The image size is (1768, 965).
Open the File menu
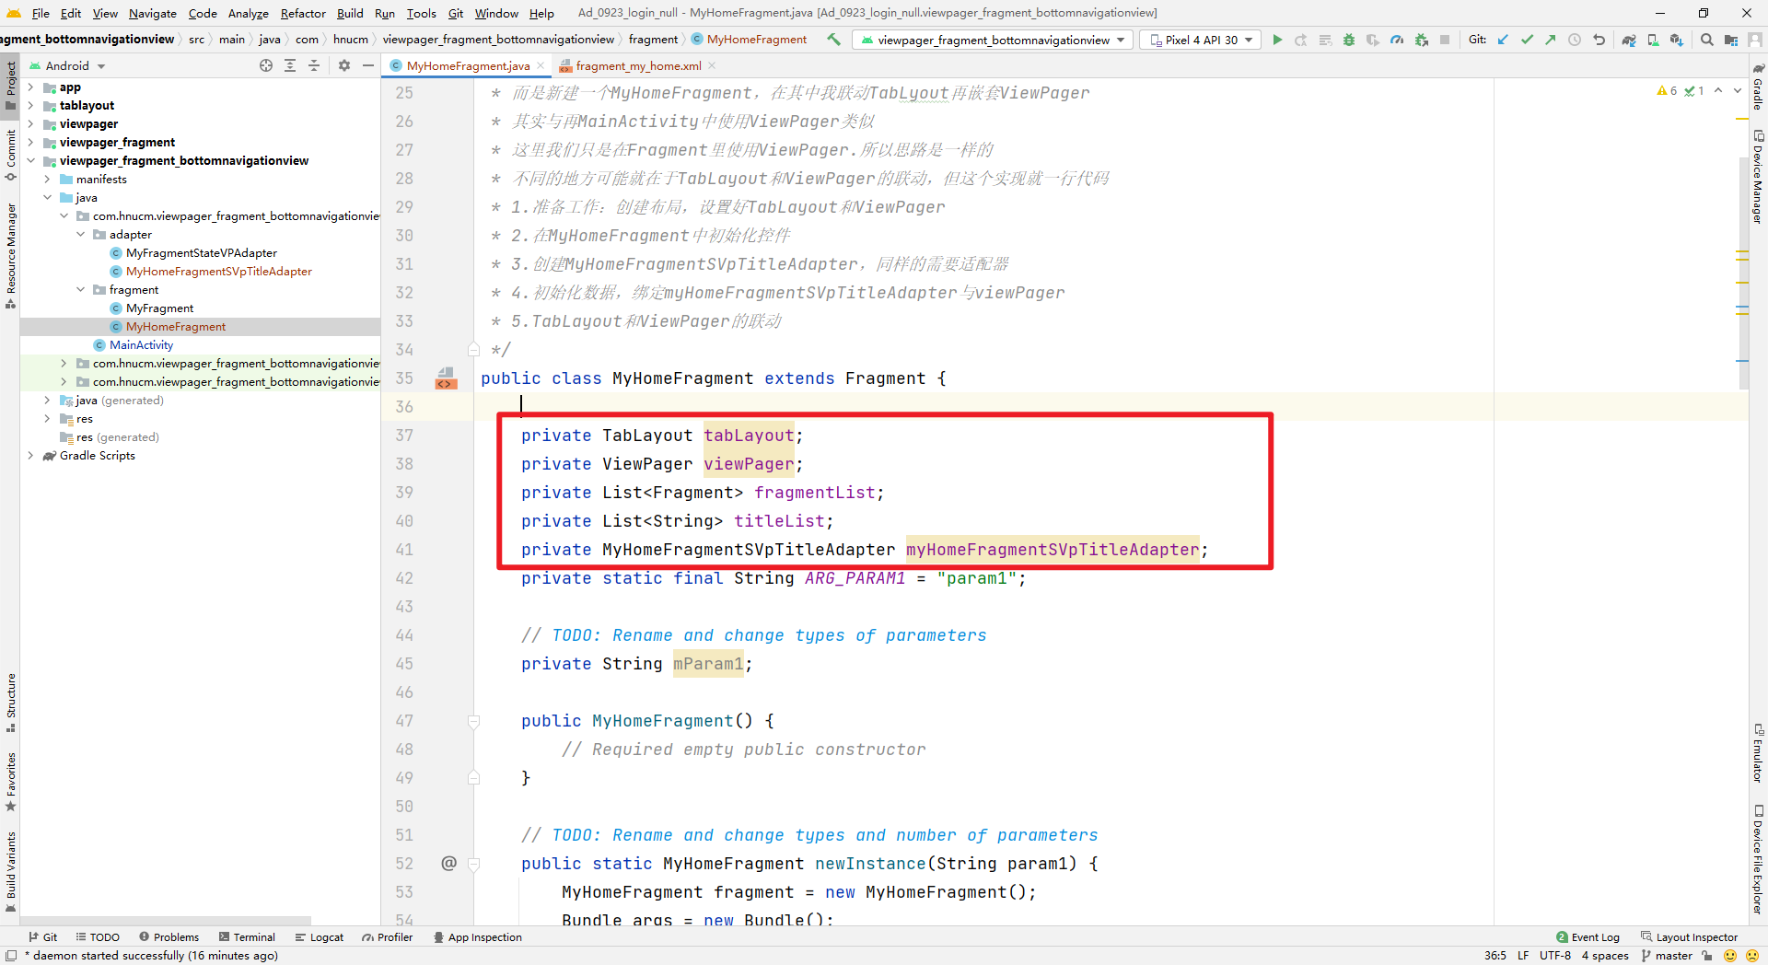click(41, 13)
